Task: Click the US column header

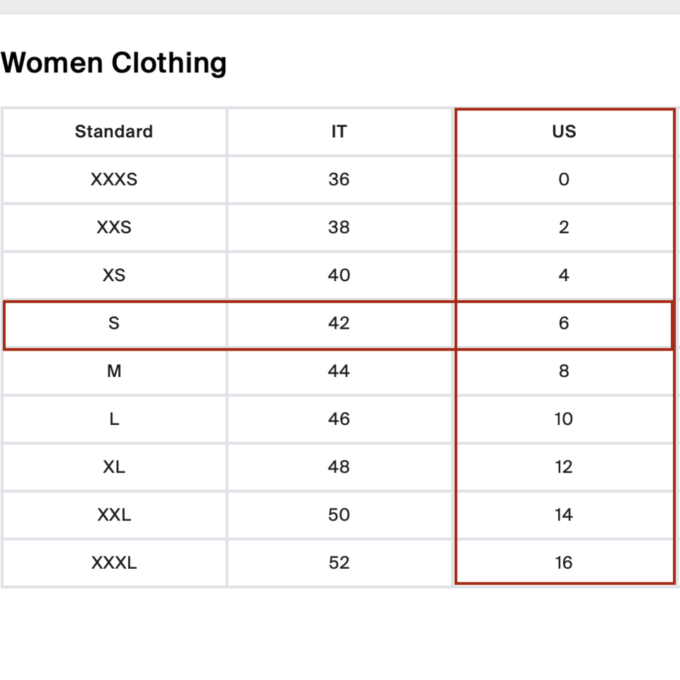Action: click(564, 132)
